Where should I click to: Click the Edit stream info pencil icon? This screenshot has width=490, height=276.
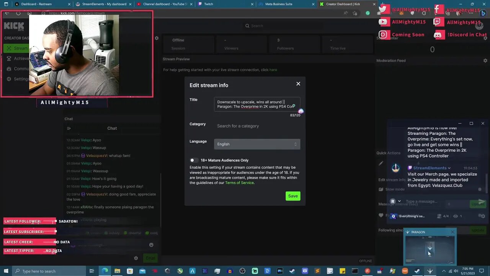[381, 163]
